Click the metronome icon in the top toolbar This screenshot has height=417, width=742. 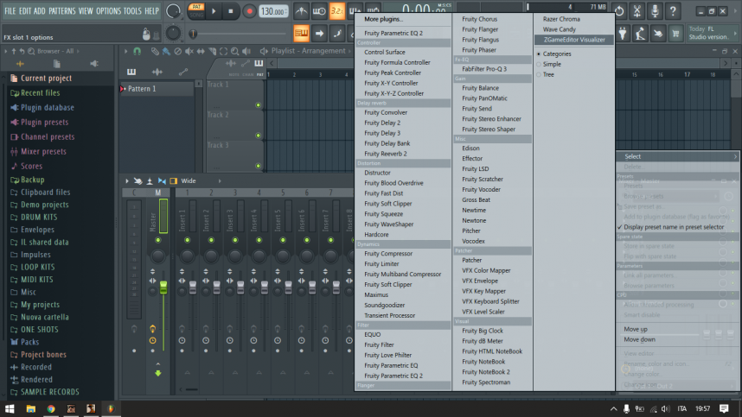click(x=301, y=11)
